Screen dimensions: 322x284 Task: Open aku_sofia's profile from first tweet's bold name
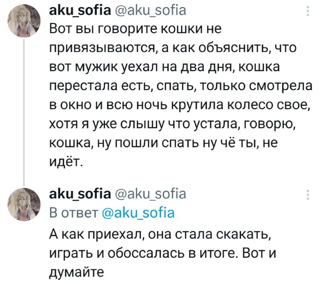tap(76, 10)
